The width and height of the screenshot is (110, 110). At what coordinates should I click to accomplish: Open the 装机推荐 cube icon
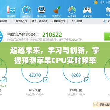point(72,10)
